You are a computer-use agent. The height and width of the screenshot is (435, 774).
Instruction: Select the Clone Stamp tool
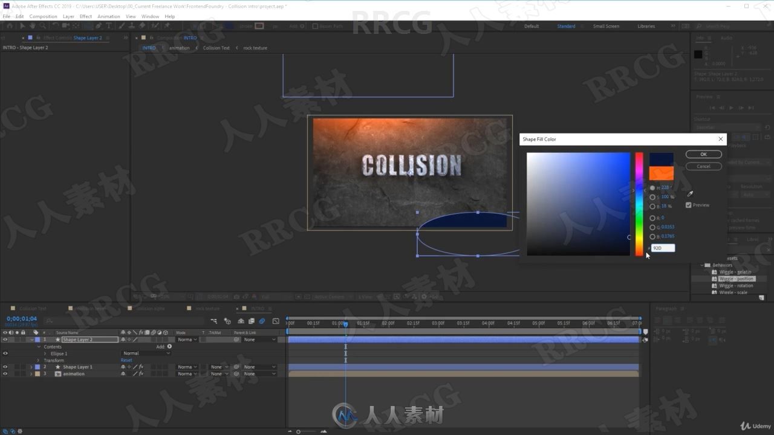(131, 26)
